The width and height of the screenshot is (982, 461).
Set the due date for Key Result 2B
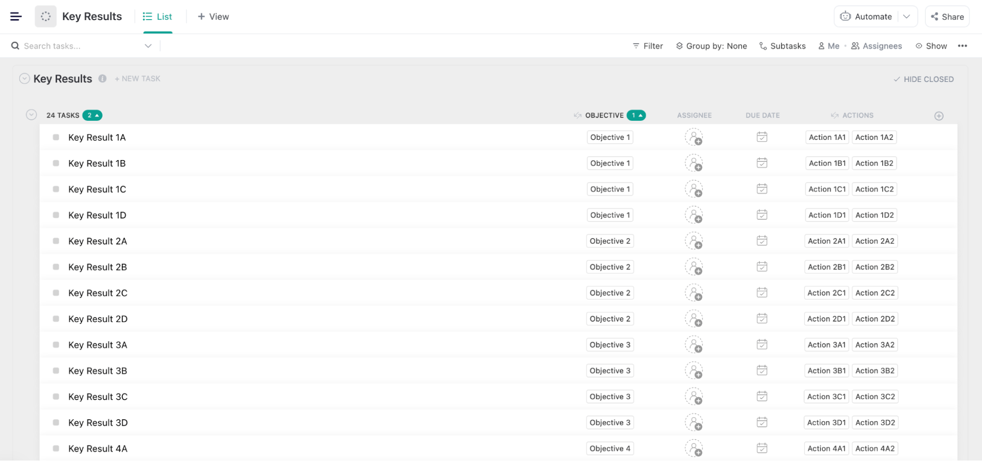(762, 267)
